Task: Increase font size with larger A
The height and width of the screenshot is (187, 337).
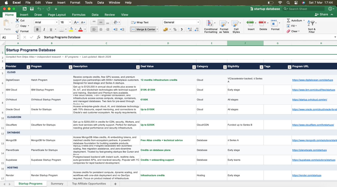Action: [x=76, y=22]
